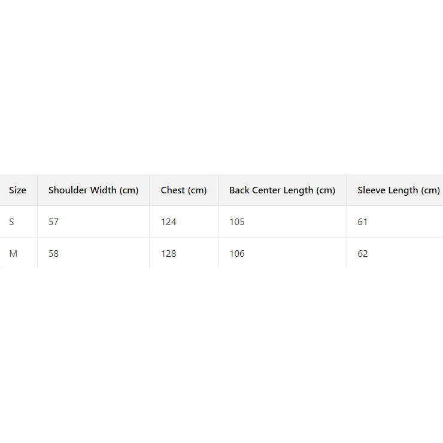Select sleeve length value 62

[363, 254]
